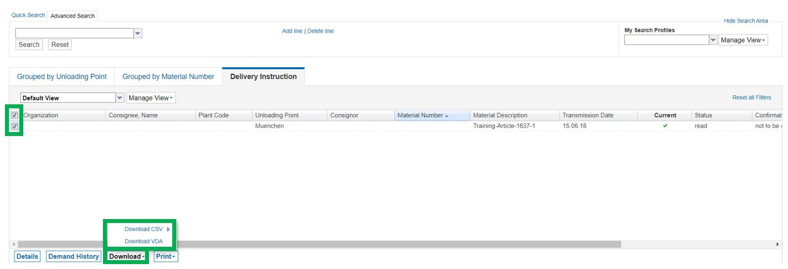Viewport: 788px width, 269px height.
Task: Click the Demand History button
Action: click(74, 257)
